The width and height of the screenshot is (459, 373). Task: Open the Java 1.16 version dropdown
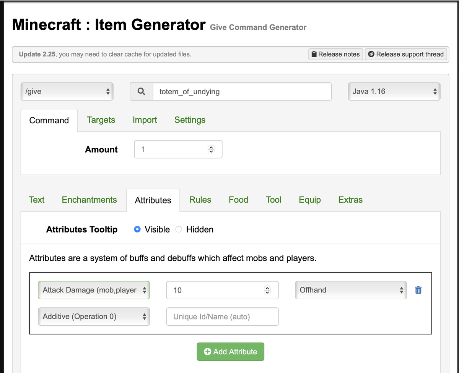394,92
